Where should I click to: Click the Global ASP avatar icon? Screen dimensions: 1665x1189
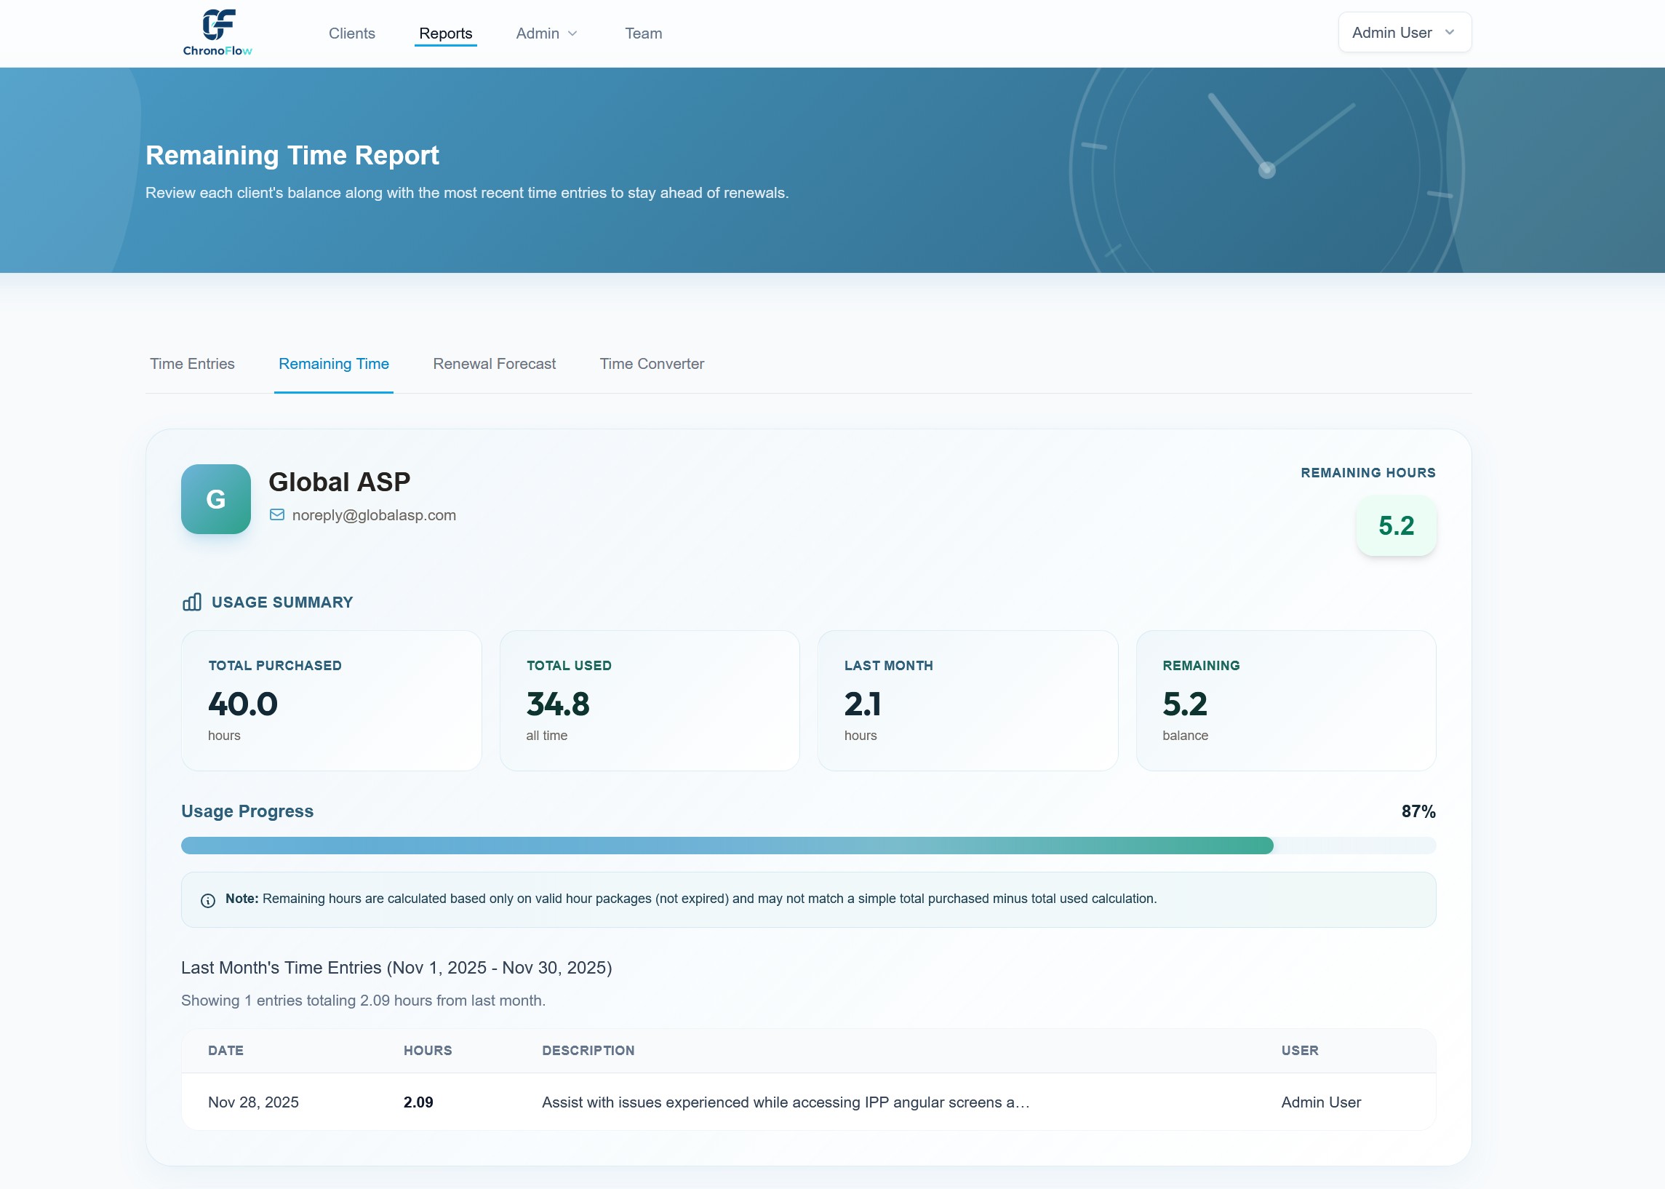point(216,499)
